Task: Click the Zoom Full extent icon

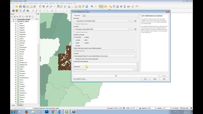Action: (x=58, y=6)
